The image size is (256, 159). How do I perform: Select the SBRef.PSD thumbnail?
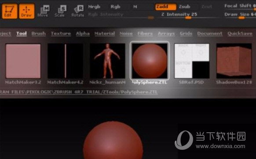coord(192,61)
